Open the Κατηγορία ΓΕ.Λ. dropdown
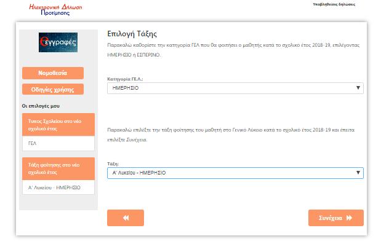The height and width of the screenshot is (244, 381). [235, 88]
